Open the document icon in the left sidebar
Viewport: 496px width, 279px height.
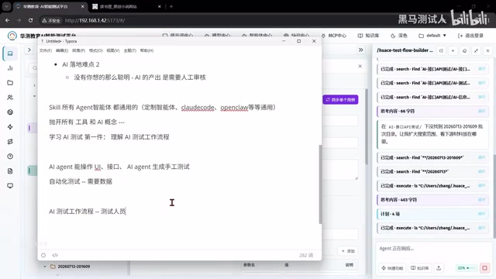(10, 171)
